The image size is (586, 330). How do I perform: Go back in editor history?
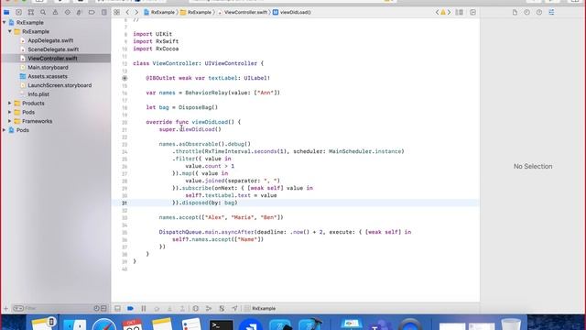(127, 12)
